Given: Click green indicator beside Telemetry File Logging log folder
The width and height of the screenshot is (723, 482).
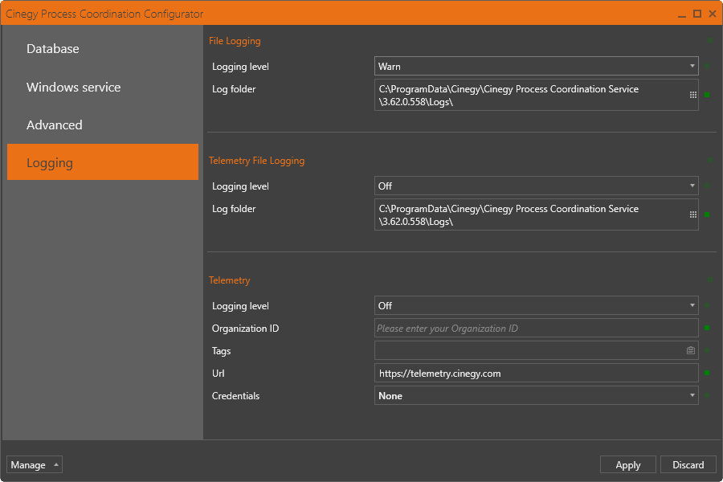Looking at the screenshot, I should [707, 214].
